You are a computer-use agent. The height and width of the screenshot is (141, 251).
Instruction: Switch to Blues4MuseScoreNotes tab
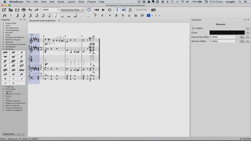(43, 20)
